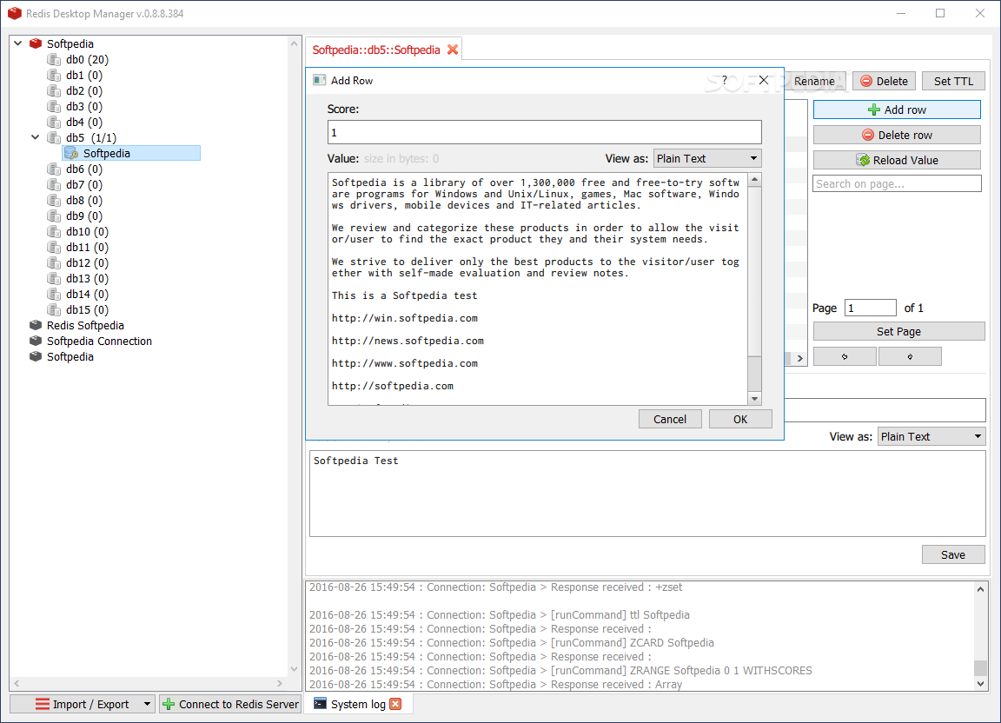
Task: Click the red Redis icon beside top Softpedia connection
Action: 36,43
